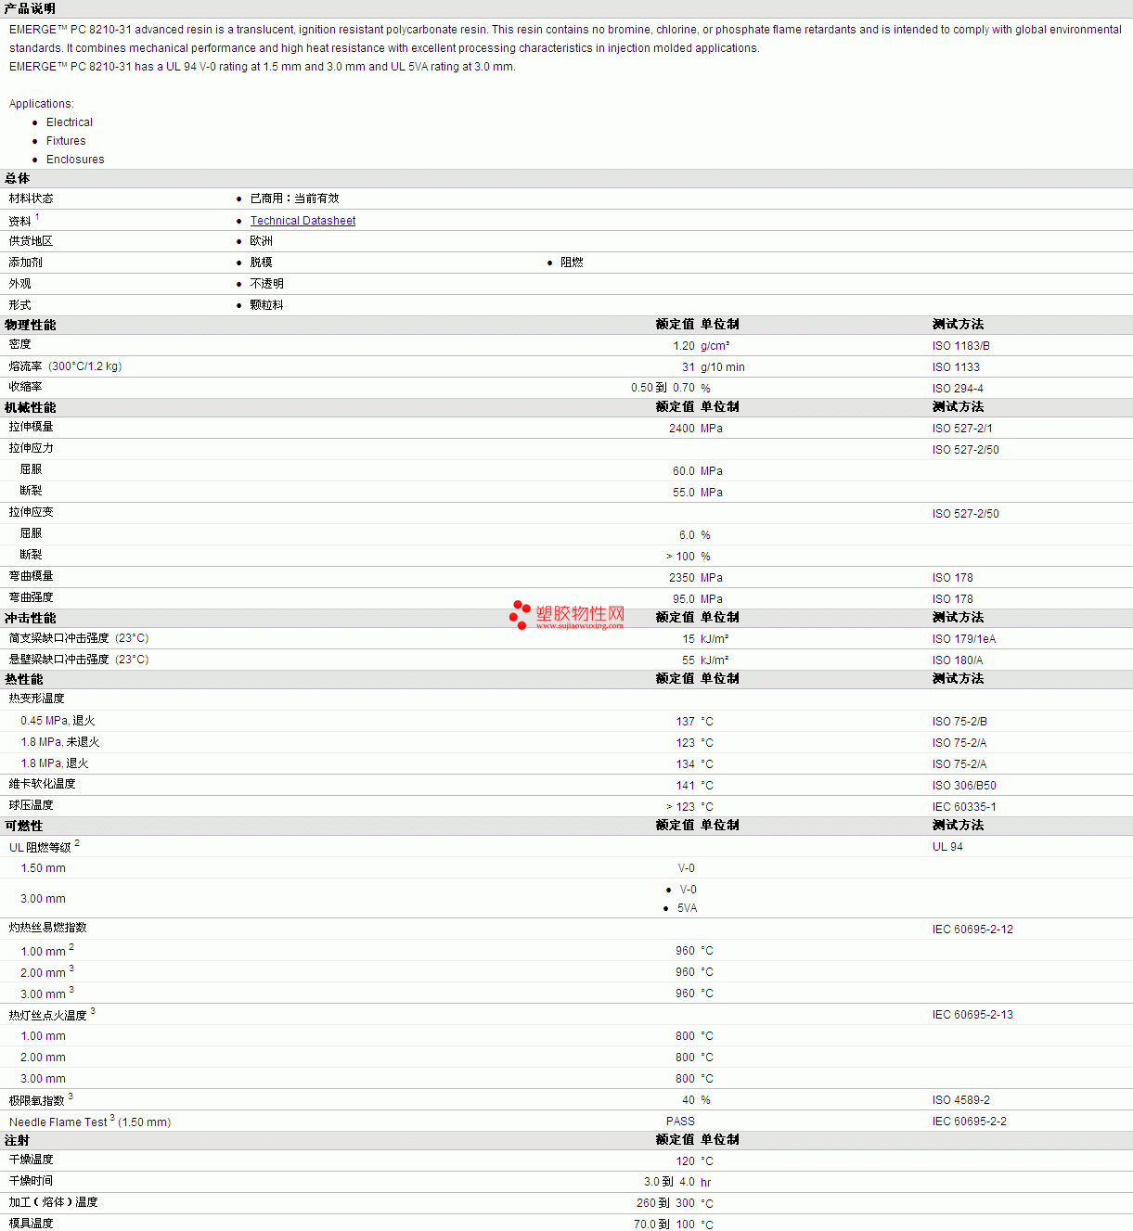
Task: Click the IEC 60695-2-13 test method
Action: (972, 1015)
